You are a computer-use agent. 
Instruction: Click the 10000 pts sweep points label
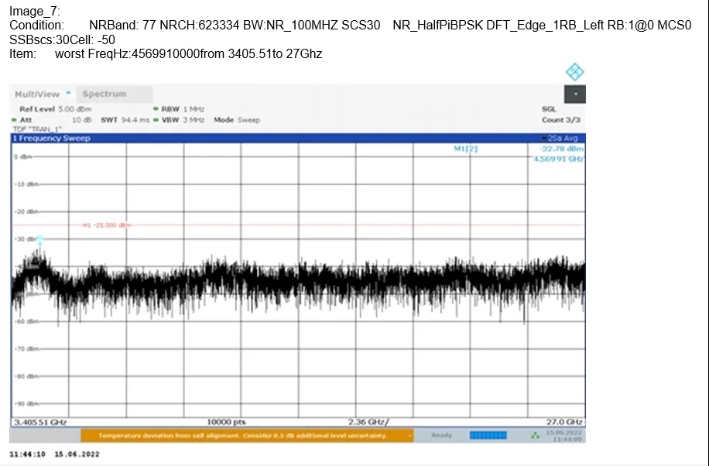click(x=226, y=422)
